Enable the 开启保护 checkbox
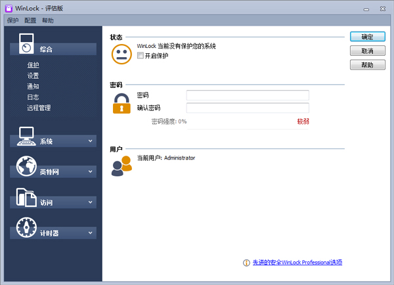Viewport: 394px width, 285px height. pyautogui.click(x=141, y=56)
